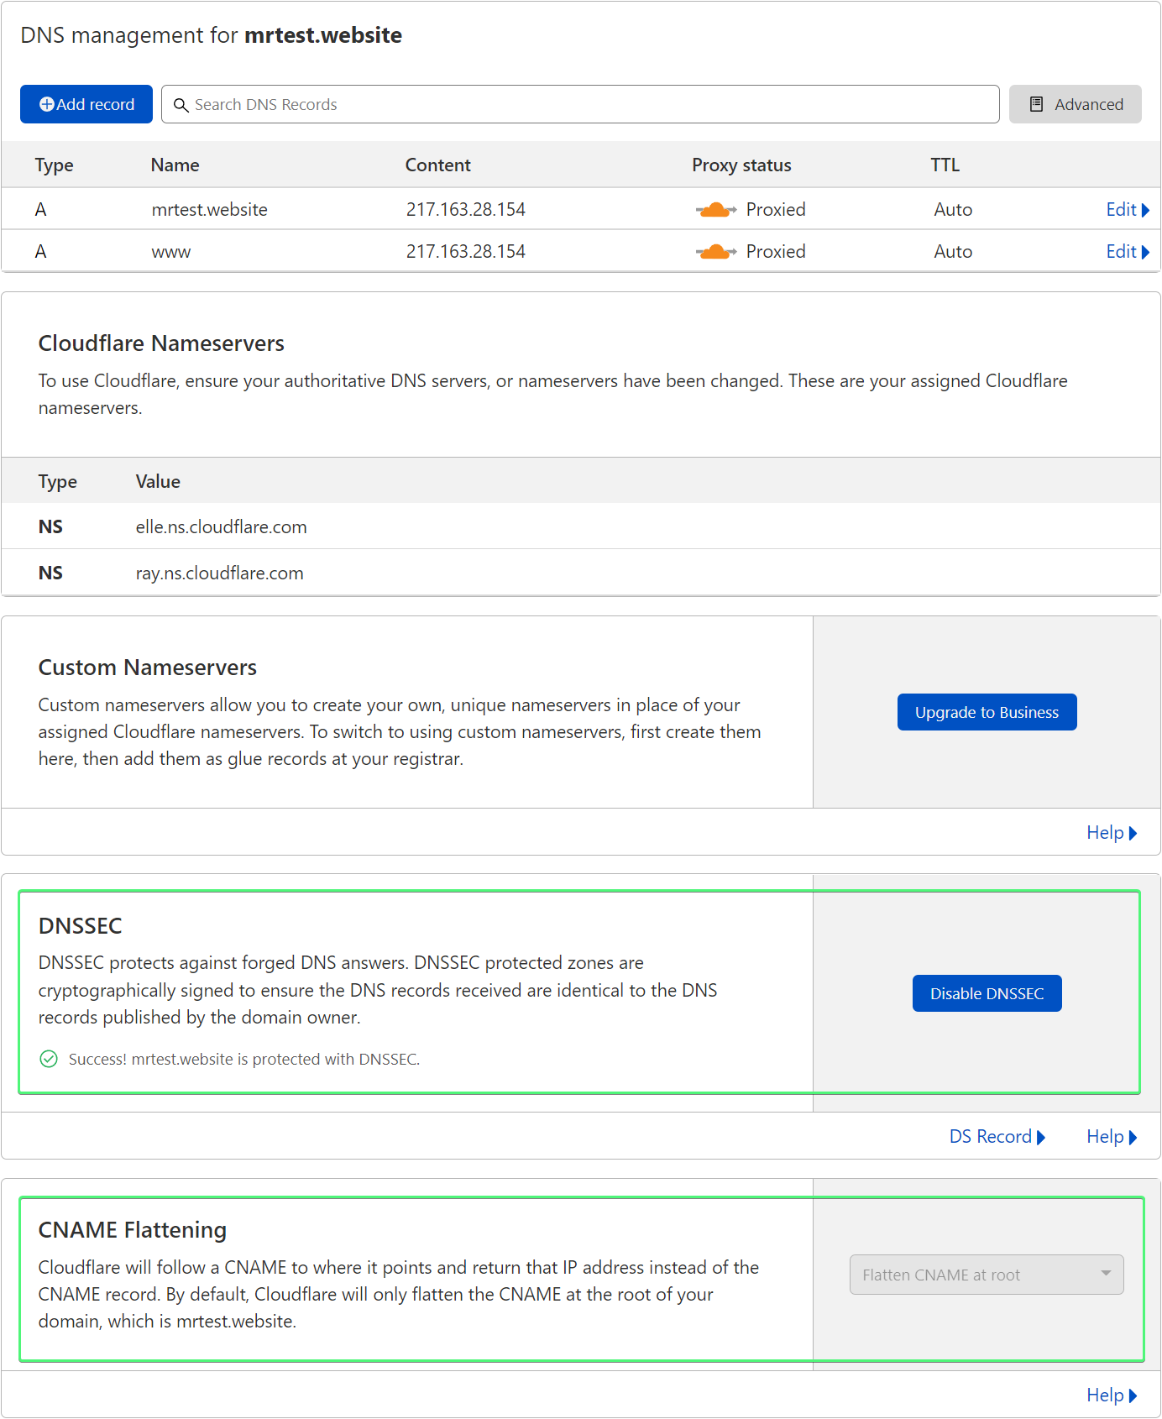
Task: Select the ray.ns.cloudflare.com nameserver value
Action: pos(219,573)
